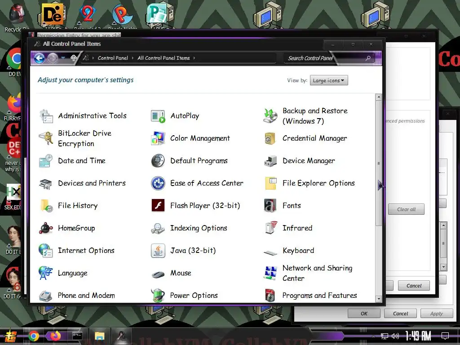Image resolution: width=460 pixels, height=345 pixels.
Task: Open the File Explorer Options icon
Action: click(x=270, y=183)
